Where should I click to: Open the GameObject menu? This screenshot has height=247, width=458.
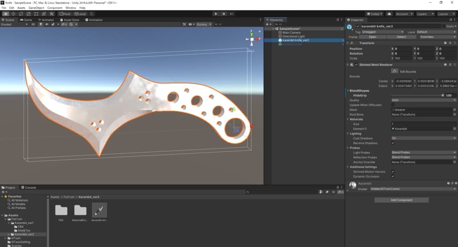[36, 8]
